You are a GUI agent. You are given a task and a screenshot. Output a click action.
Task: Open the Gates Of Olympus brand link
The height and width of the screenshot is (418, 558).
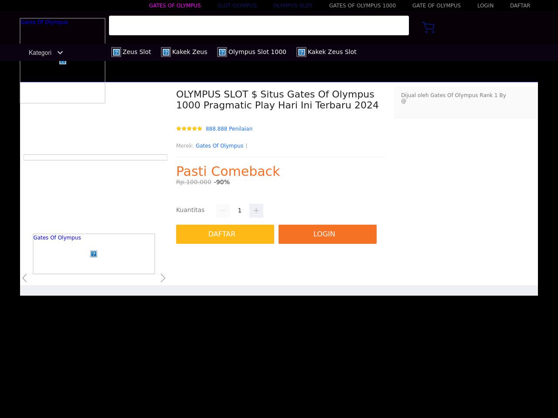coord(219,146)
